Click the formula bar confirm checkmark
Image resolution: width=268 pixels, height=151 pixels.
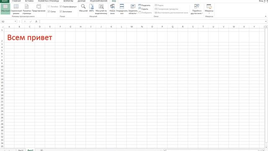point(31,21)
